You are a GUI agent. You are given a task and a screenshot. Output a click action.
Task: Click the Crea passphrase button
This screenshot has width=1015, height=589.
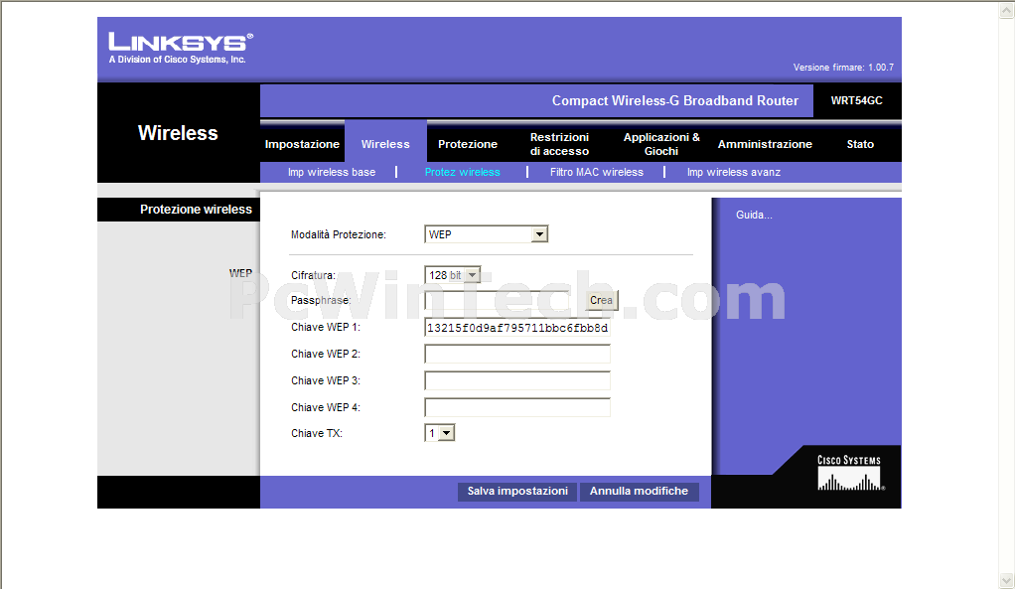[x=602, y=300]
